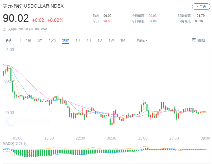Switch chart to 1H timeframe
212x164 pixels.
tap(78, 40)
